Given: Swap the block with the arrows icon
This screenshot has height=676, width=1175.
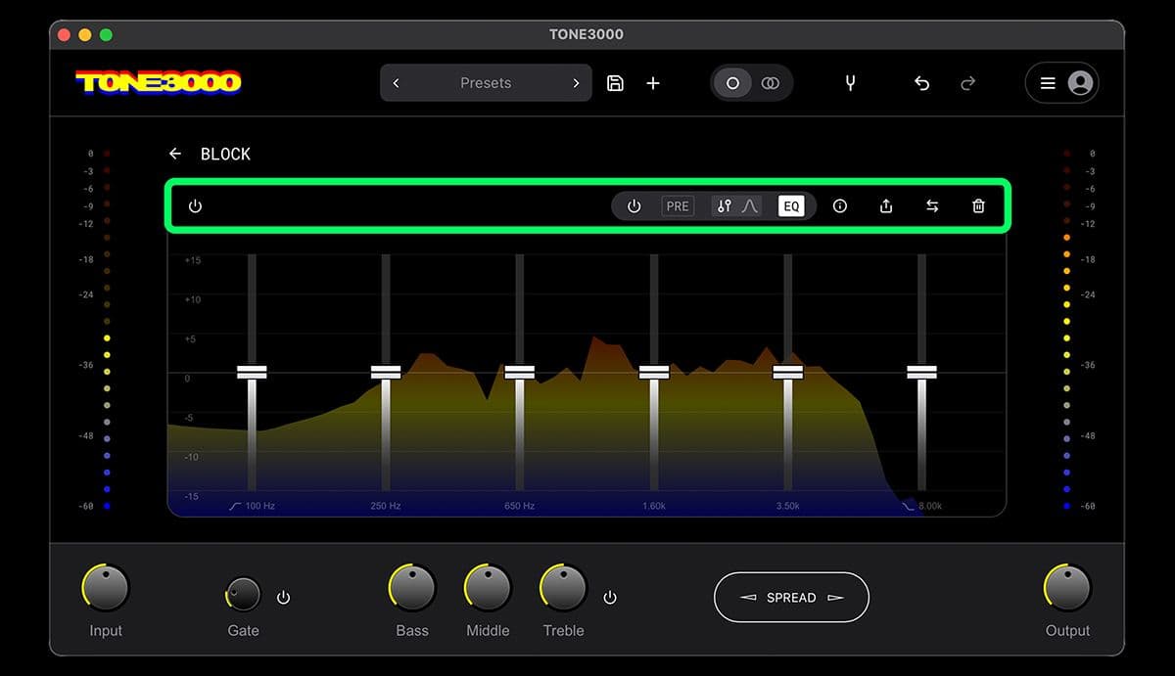Looking at the screenshot, I should [x=932, y=206].
